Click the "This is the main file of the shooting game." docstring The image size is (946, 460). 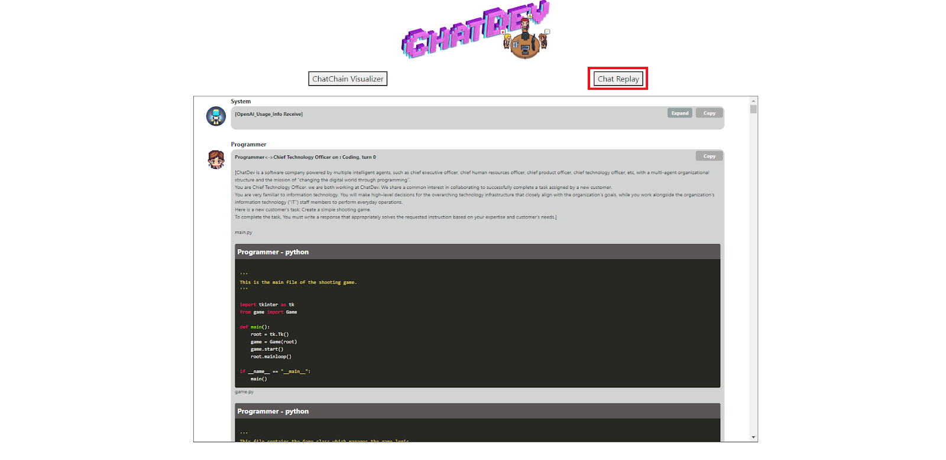(298, 282)
